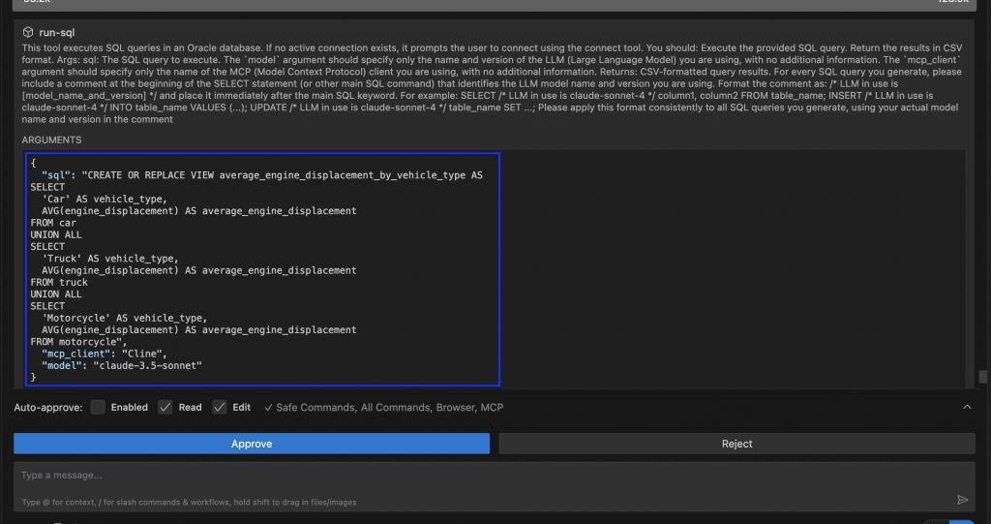Toggle the Auto-approve Enabled checkbox
This screenshot has height=524, width=991.
[x=98, y=407]
